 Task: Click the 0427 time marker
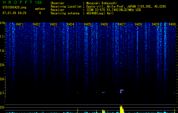click(x=121, y=24)
